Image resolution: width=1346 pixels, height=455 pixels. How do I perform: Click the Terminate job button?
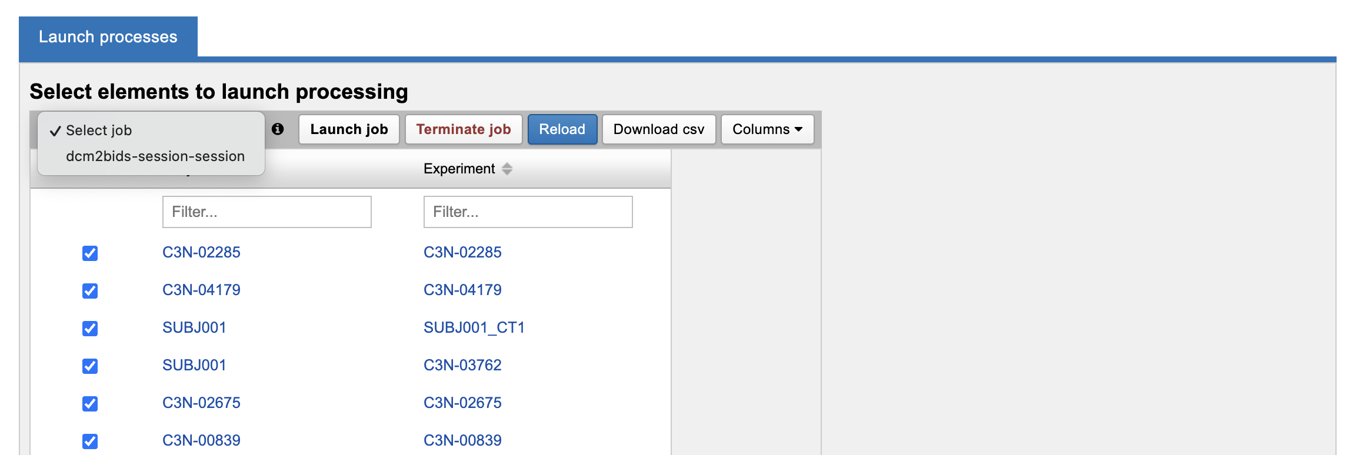(x=464, y=129)
